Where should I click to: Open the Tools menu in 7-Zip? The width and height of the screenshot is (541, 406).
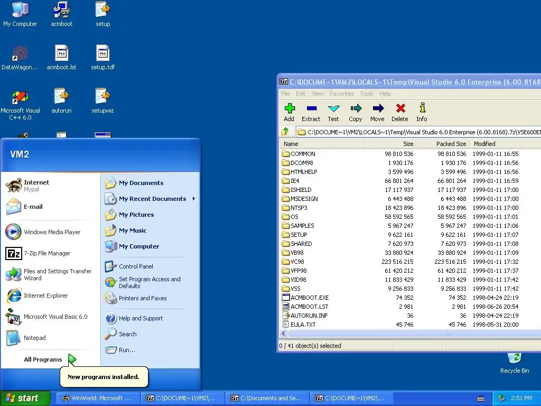367,94
